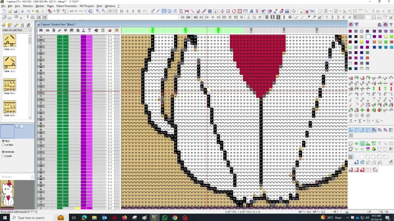394x221 pixels.
Task: Open the Module menu
Action: point(40,6)
